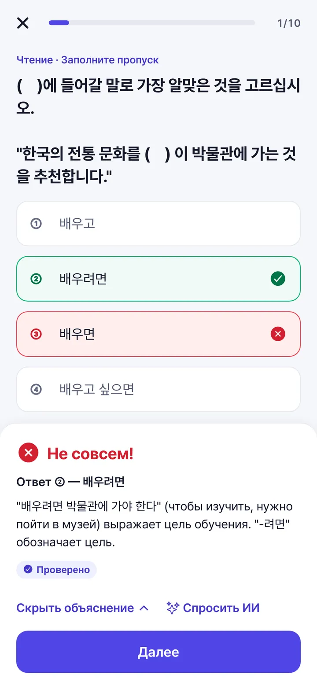Viewport: 317px width, 686px height.
Task: Click the Чтение · Заполните пропуск category label
Action: click(x=88, y=60)
